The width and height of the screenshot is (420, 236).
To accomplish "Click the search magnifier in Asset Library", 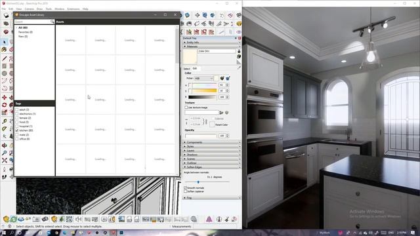I will click(x=52, y=22).
